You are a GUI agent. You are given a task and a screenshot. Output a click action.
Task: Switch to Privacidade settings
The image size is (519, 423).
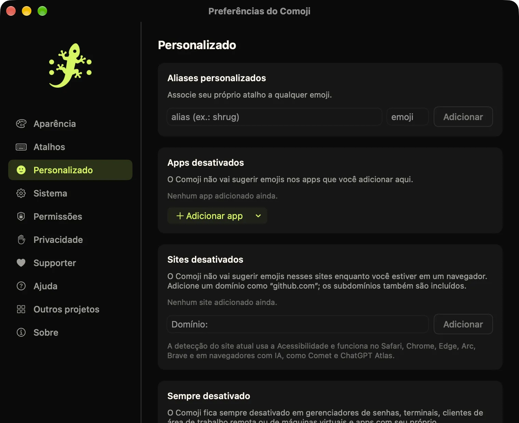click(70, 239)
